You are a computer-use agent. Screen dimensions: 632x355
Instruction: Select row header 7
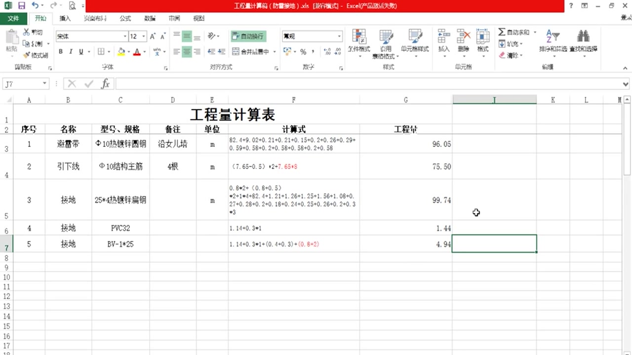point(6,245)
